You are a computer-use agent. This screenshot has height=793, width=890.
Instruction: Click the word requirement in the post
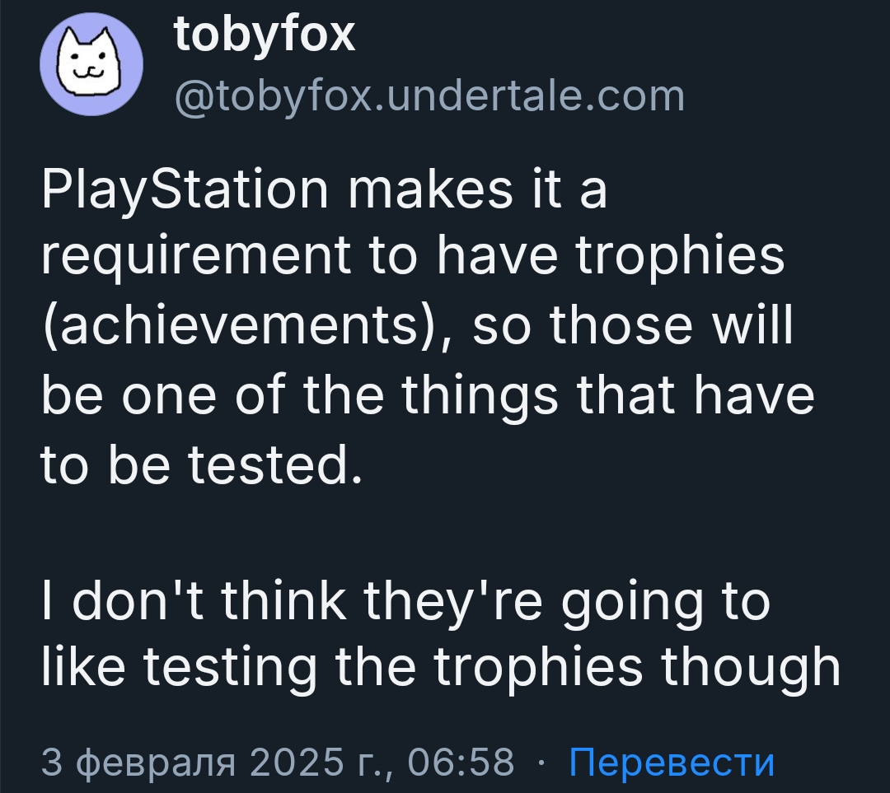(x=195, y=259)
